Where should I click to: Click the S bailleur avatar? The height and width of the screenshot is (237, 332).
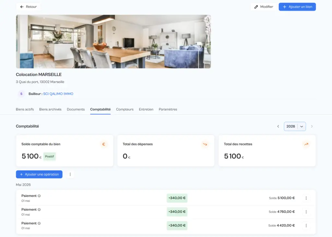[21, 94]
